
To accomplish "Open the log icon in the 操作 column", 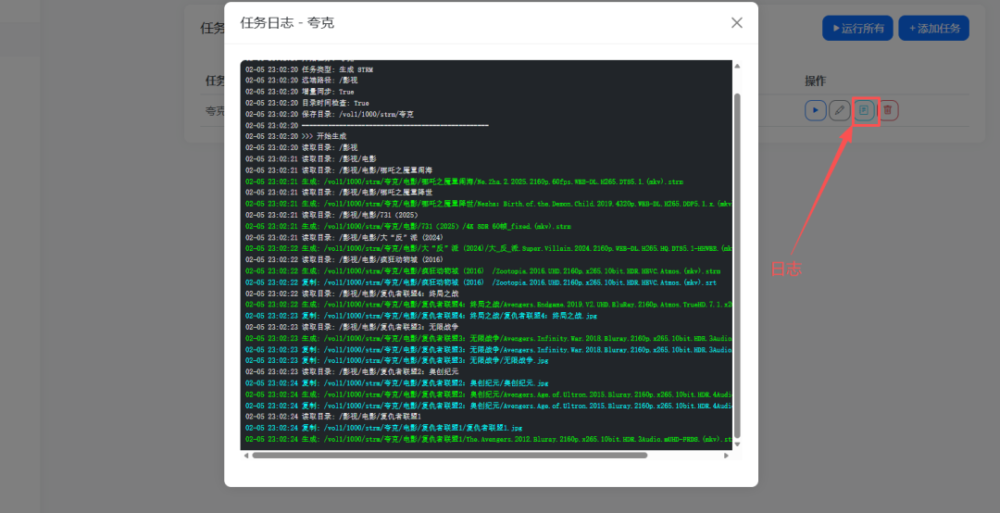I will point(864,110).
